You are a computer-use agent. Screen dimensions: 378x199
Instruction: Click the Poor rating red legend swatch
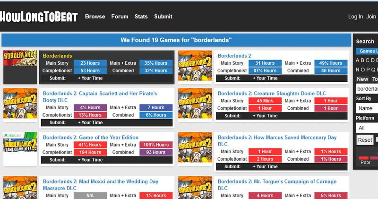tap(363, 158)
